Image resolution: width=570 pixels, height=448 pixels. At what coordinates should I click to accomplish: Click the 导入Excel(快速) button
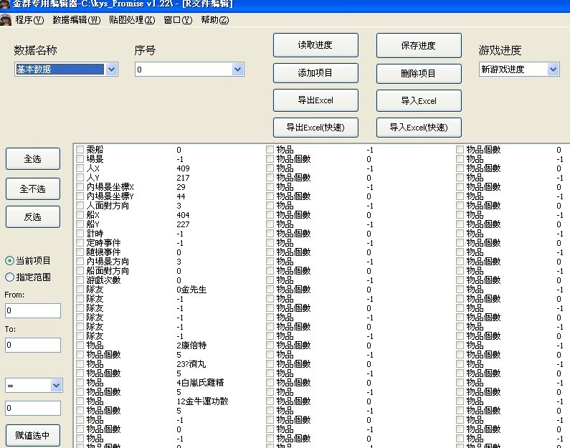(x=419, y=127)
